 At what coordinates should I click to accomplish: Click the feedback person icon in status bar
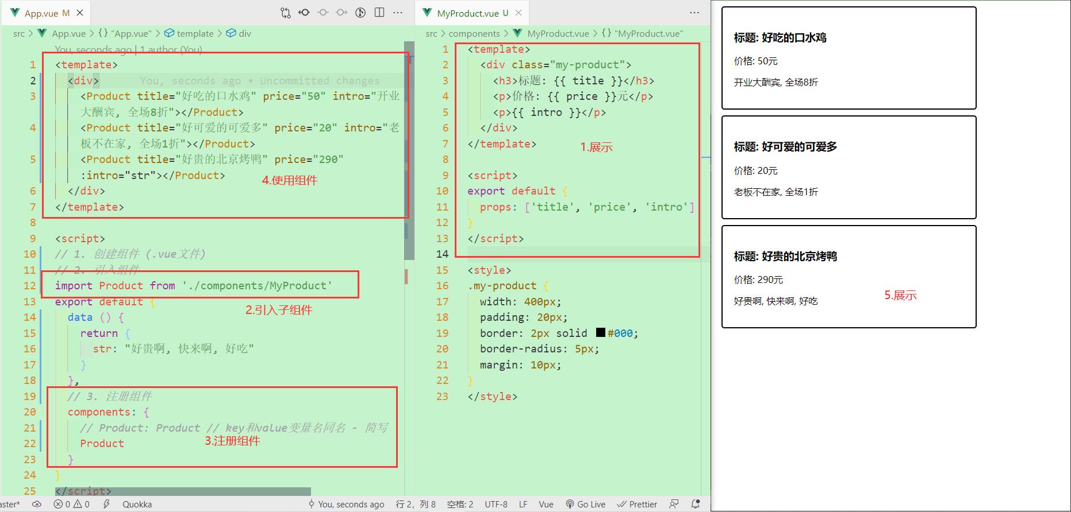point(674,504)
